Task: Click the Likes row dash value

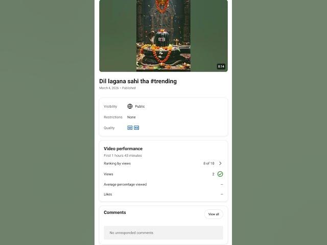Action: [222, 194]
